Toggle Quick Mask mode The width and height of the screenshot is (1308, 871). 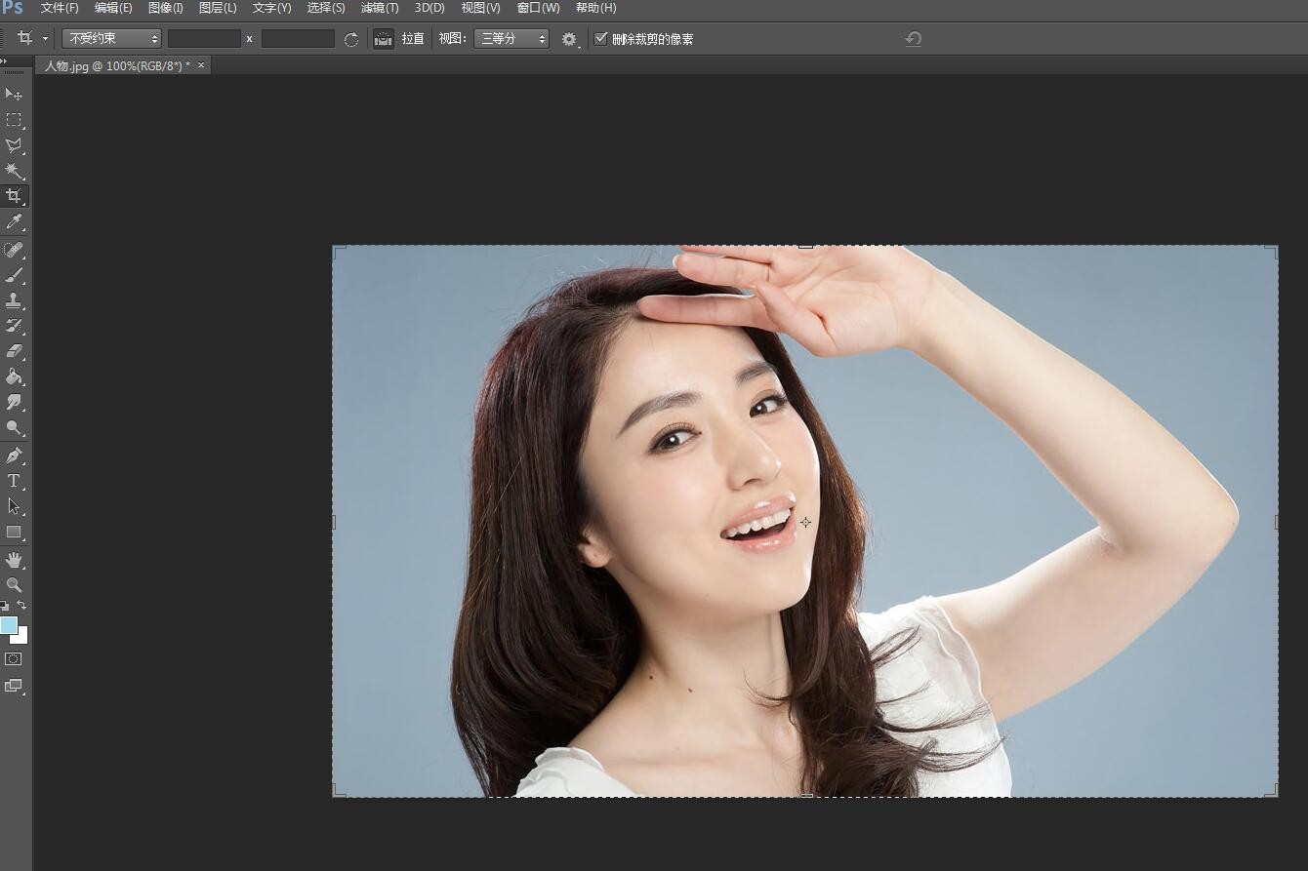click(14, 659)
